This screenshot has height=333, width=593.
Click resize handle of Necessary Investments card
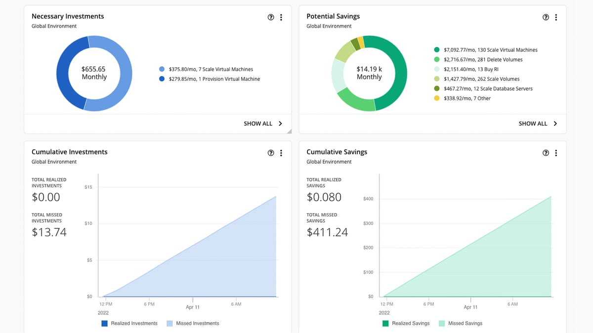pos(289,131)
